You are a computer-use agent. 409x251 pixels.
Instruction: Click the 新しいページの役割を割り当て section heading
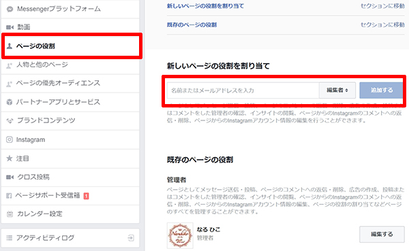218,66
